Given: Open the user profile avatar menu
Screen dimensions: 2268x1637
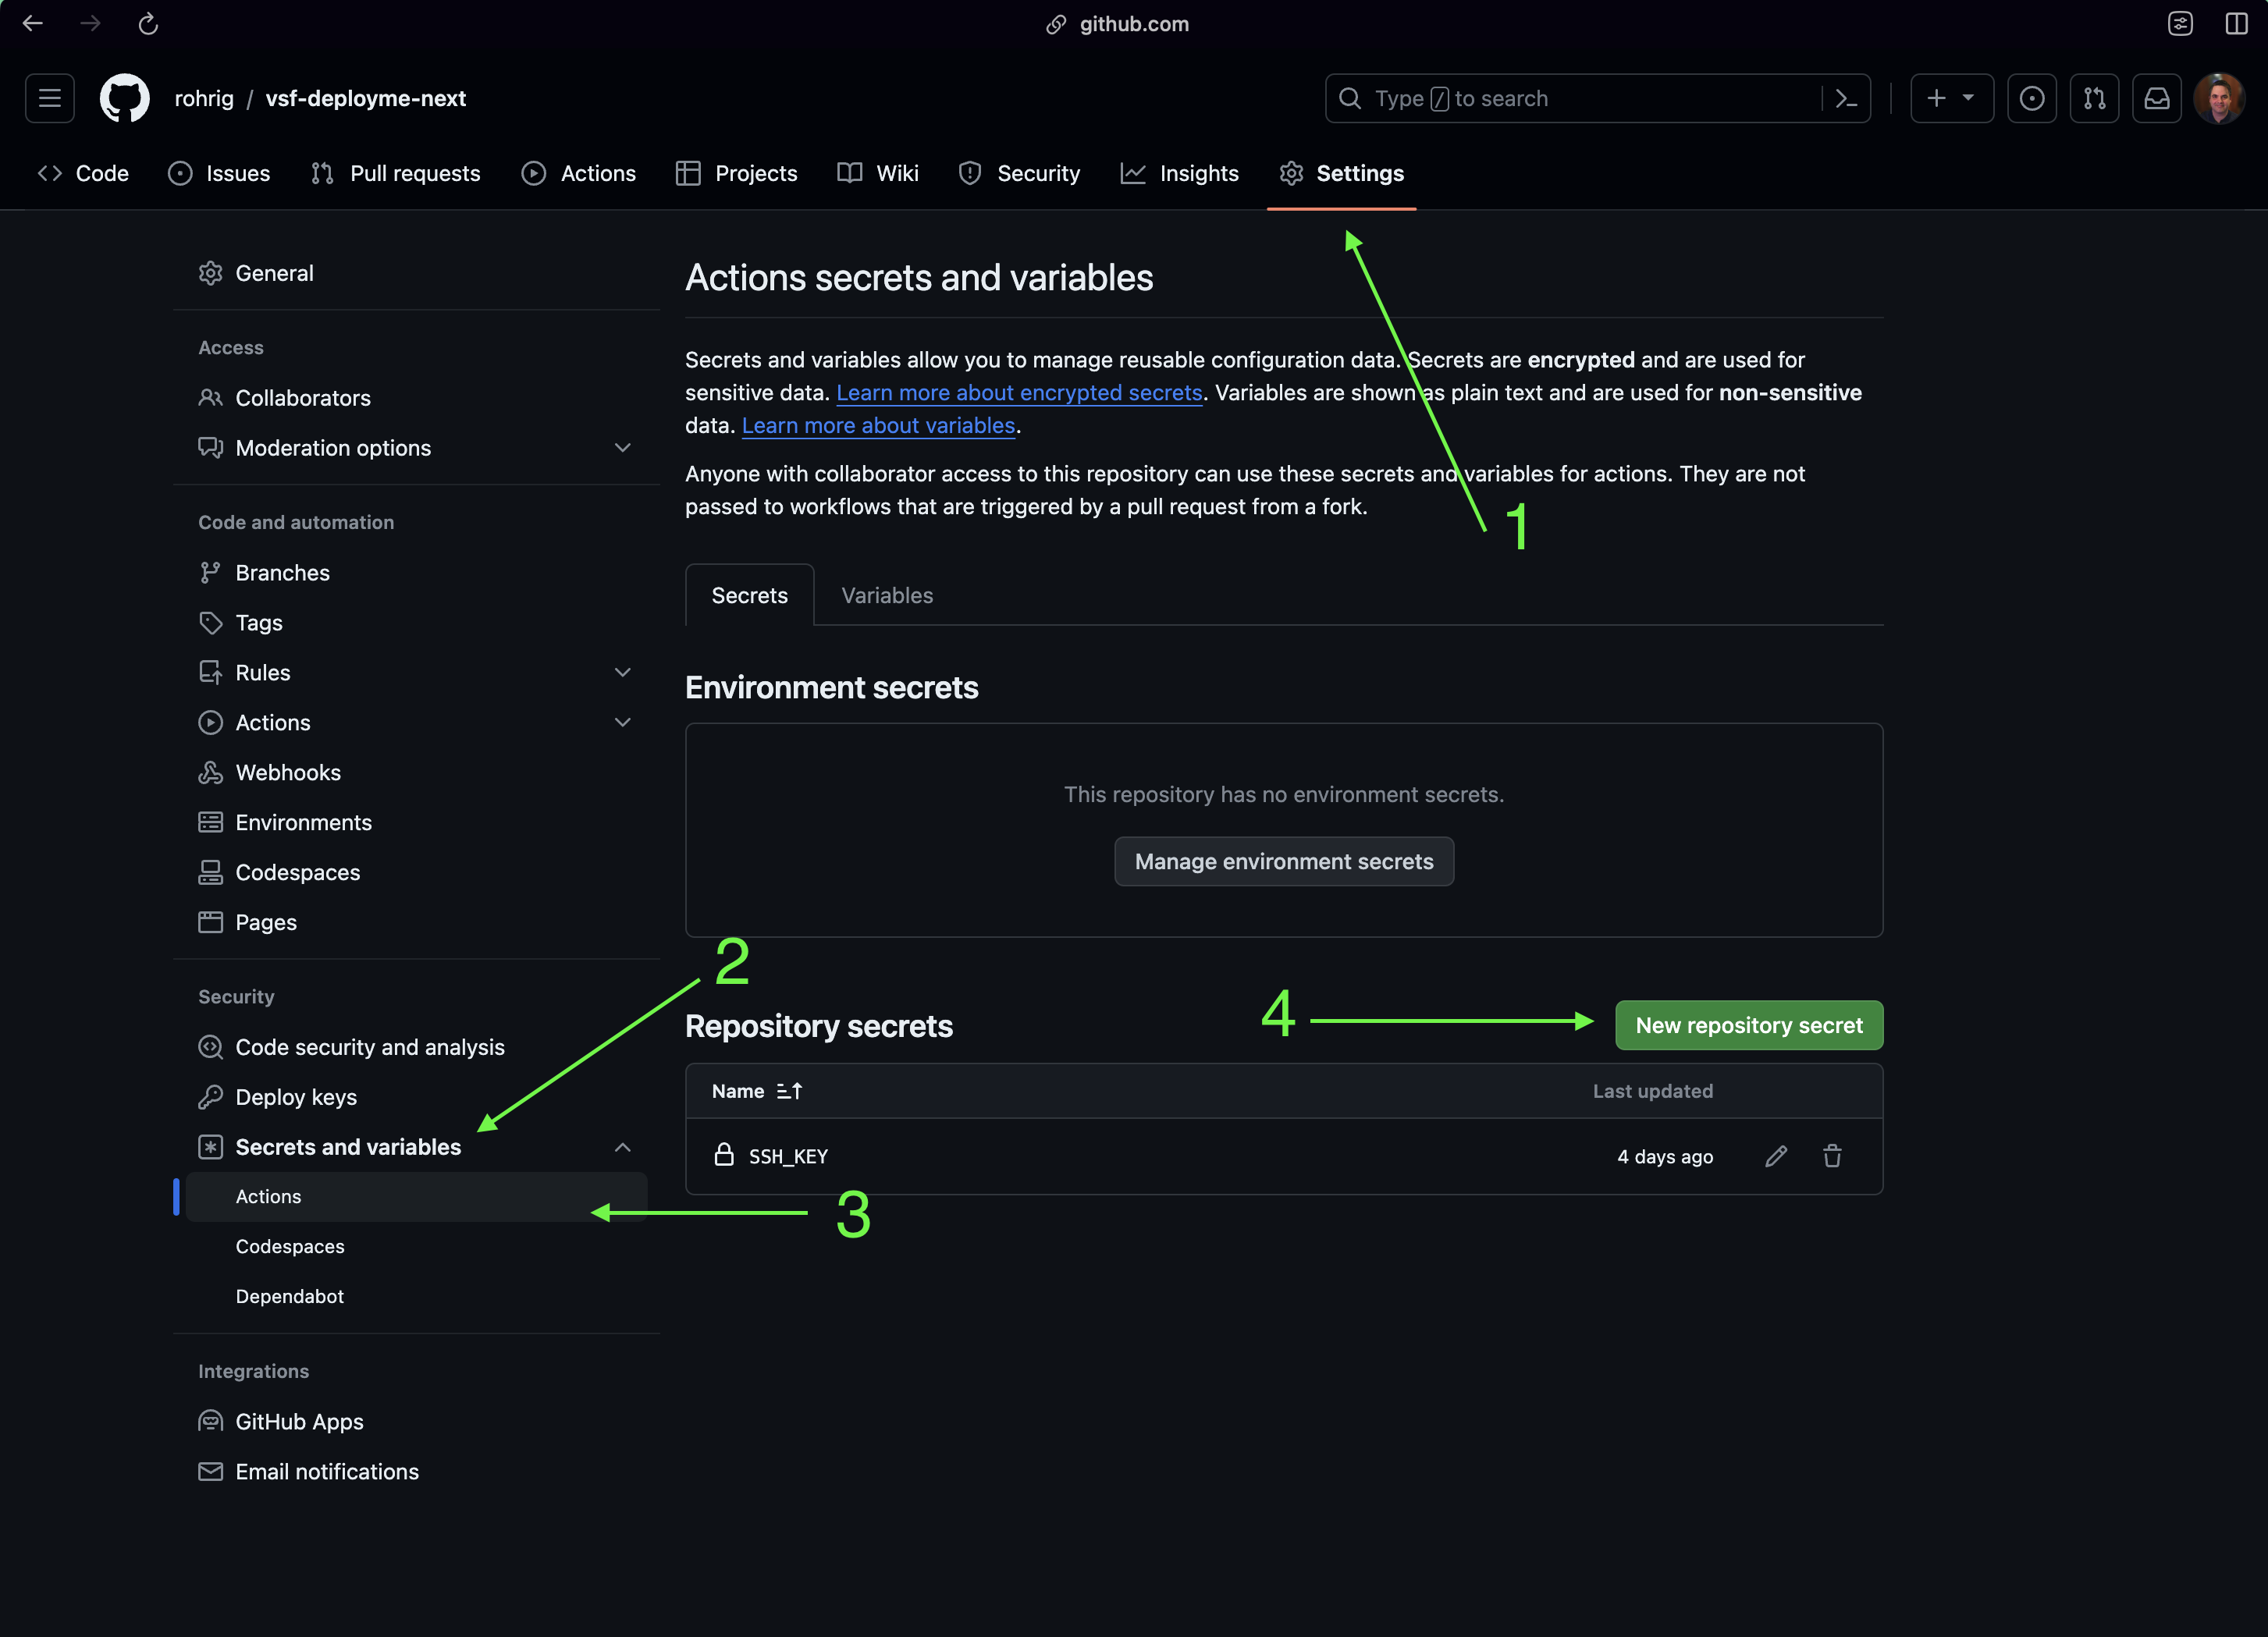Looking at the screenshot, I should tap(2219, 98).
